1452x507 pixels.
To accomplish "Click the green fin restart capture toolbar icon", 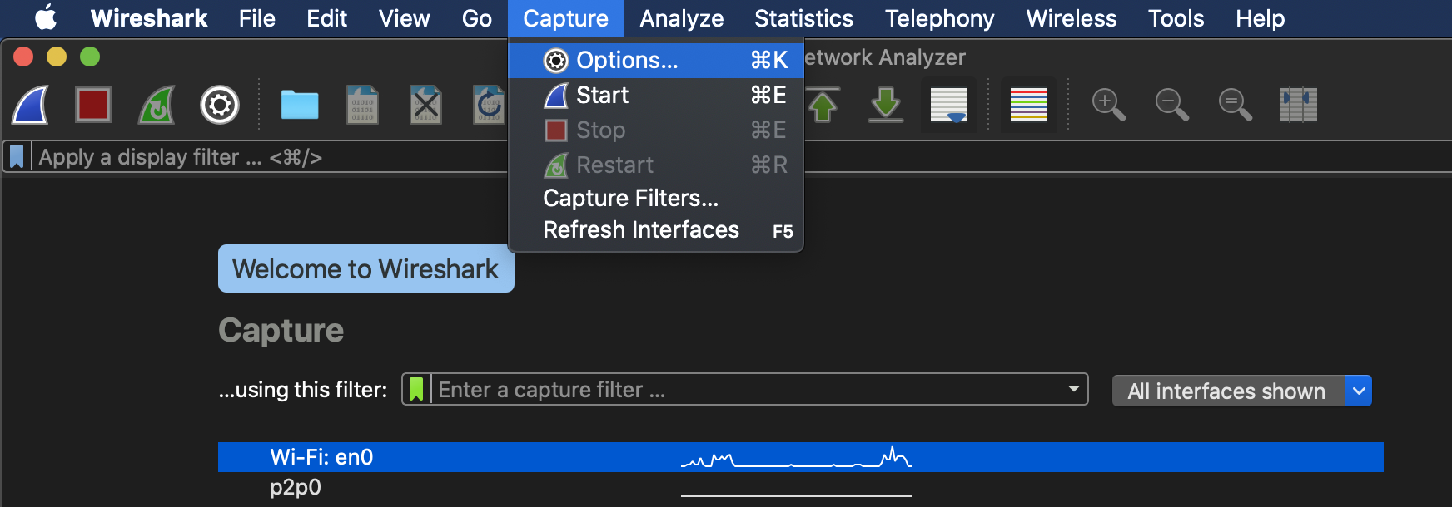I will [157, 106].
